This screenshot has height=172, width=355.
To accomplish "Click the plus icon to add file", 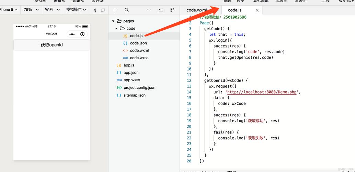I will pyautogui.click(x=115, y=10).
